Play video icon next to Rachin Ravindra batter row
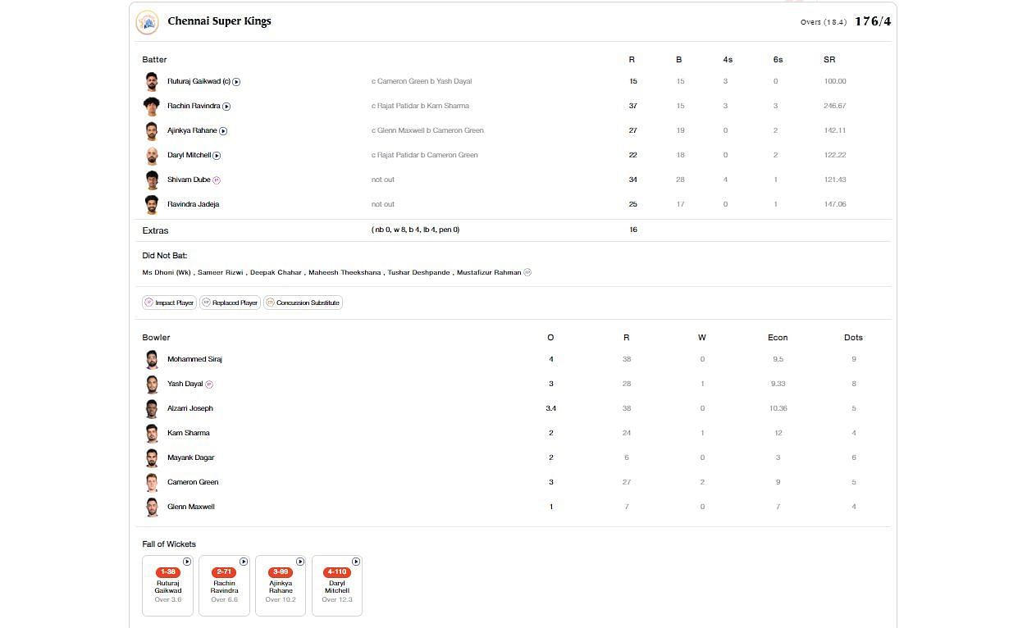Screen dimensions: 1027x628 (226, 107)
